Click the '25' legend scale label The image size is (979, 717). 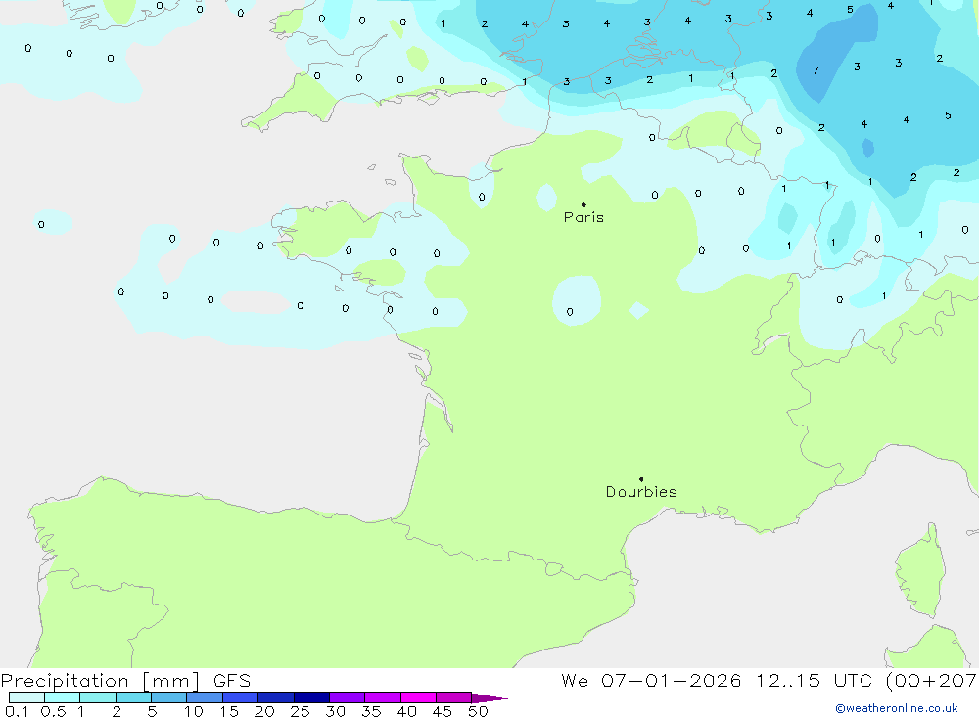pyautogui.click(x=300, y=711)
